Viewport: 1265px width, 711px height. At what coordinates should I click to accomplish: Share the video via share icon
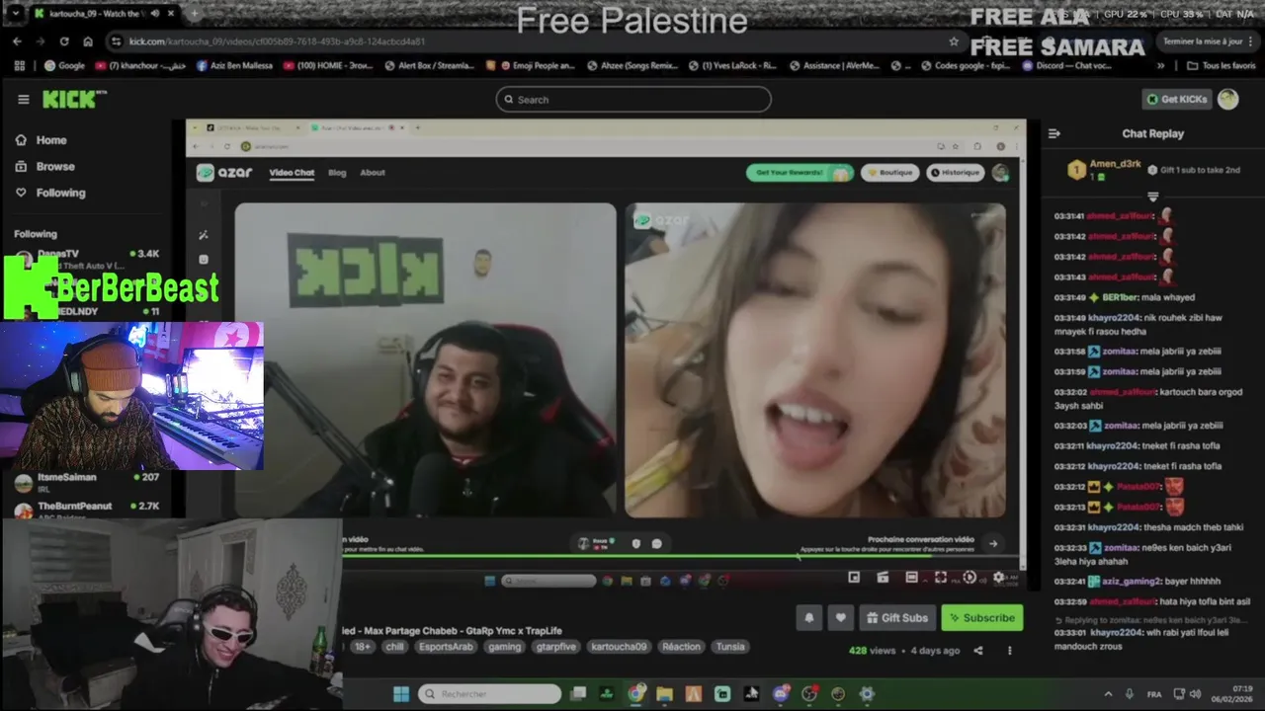(x=977, y=651)
